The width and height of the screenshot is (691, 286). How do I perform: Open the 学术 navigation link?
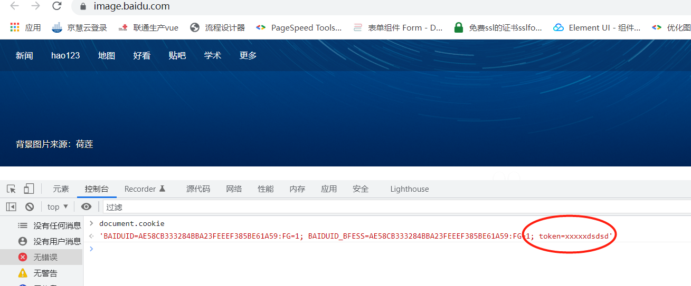[213, 55]
